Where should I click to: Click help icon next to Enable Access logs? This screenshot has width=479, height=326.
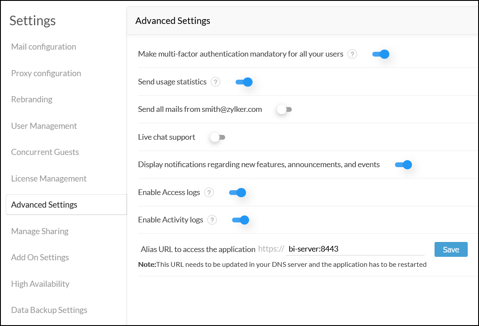point(209,192)
